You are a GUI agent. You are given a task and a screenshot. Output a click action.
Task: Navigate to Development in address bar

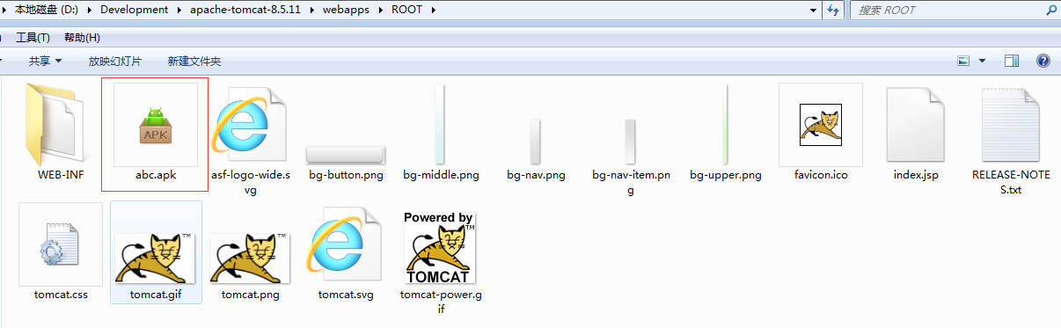135,10
